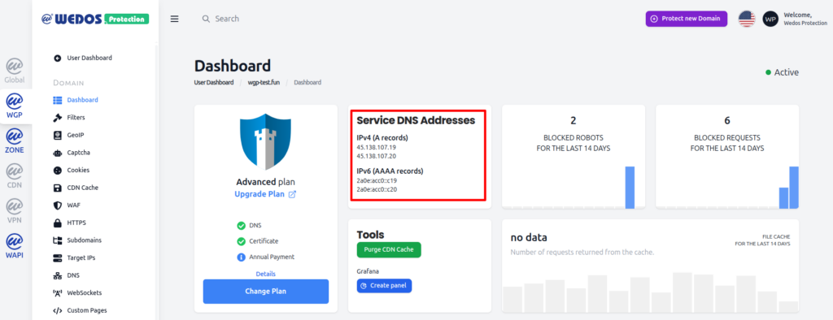Click the WAF shield icon

58,205
